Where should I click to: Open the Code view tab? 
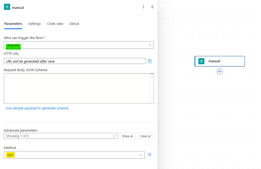point(55,24)
